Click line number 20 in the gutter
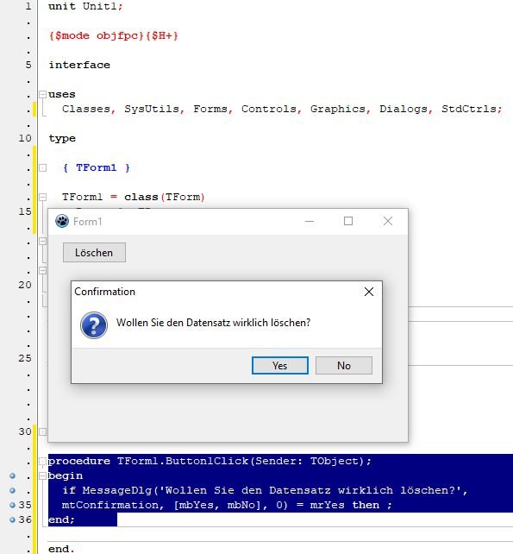This screenshot has height=554, width=513. [25, 285]
